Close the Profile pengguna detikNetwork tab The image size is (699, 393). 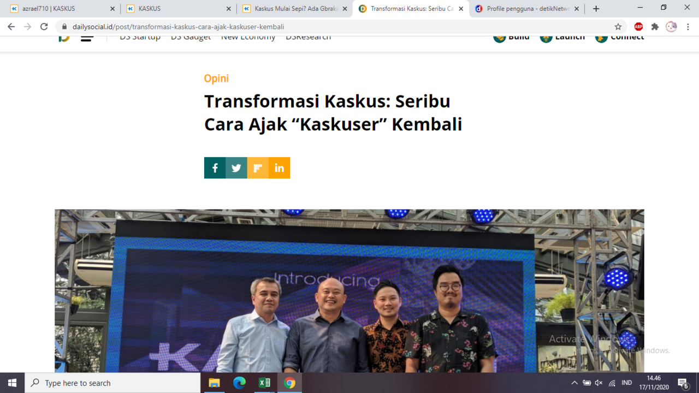pyautogui.click(x=577, y=9)
